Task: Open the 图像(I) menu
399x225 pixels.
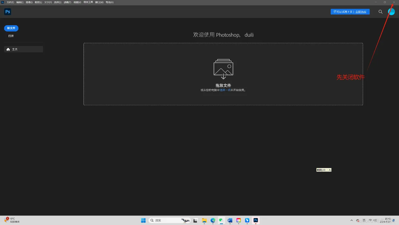Action: (29, 2)
